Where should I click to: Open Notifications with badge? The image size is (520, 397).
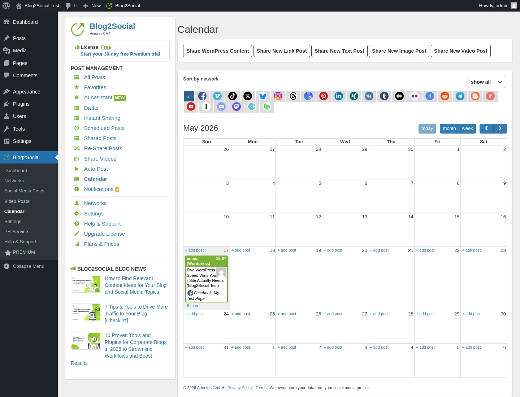101,189
